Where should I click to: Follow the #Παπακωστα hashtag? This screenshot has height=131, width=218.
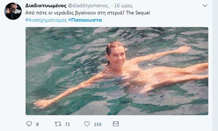[85, 20]
